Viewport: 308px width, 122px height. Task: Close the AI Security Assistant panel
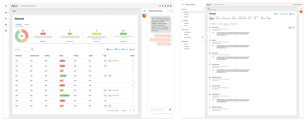click(171, 11)
